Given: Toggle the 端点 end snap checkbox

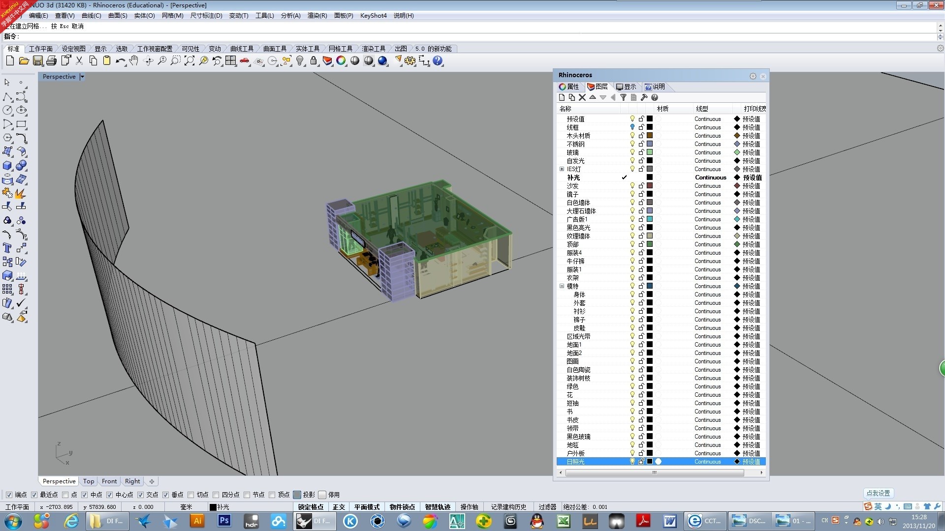Looking at the screenshot, I should (x=9, y=495).
